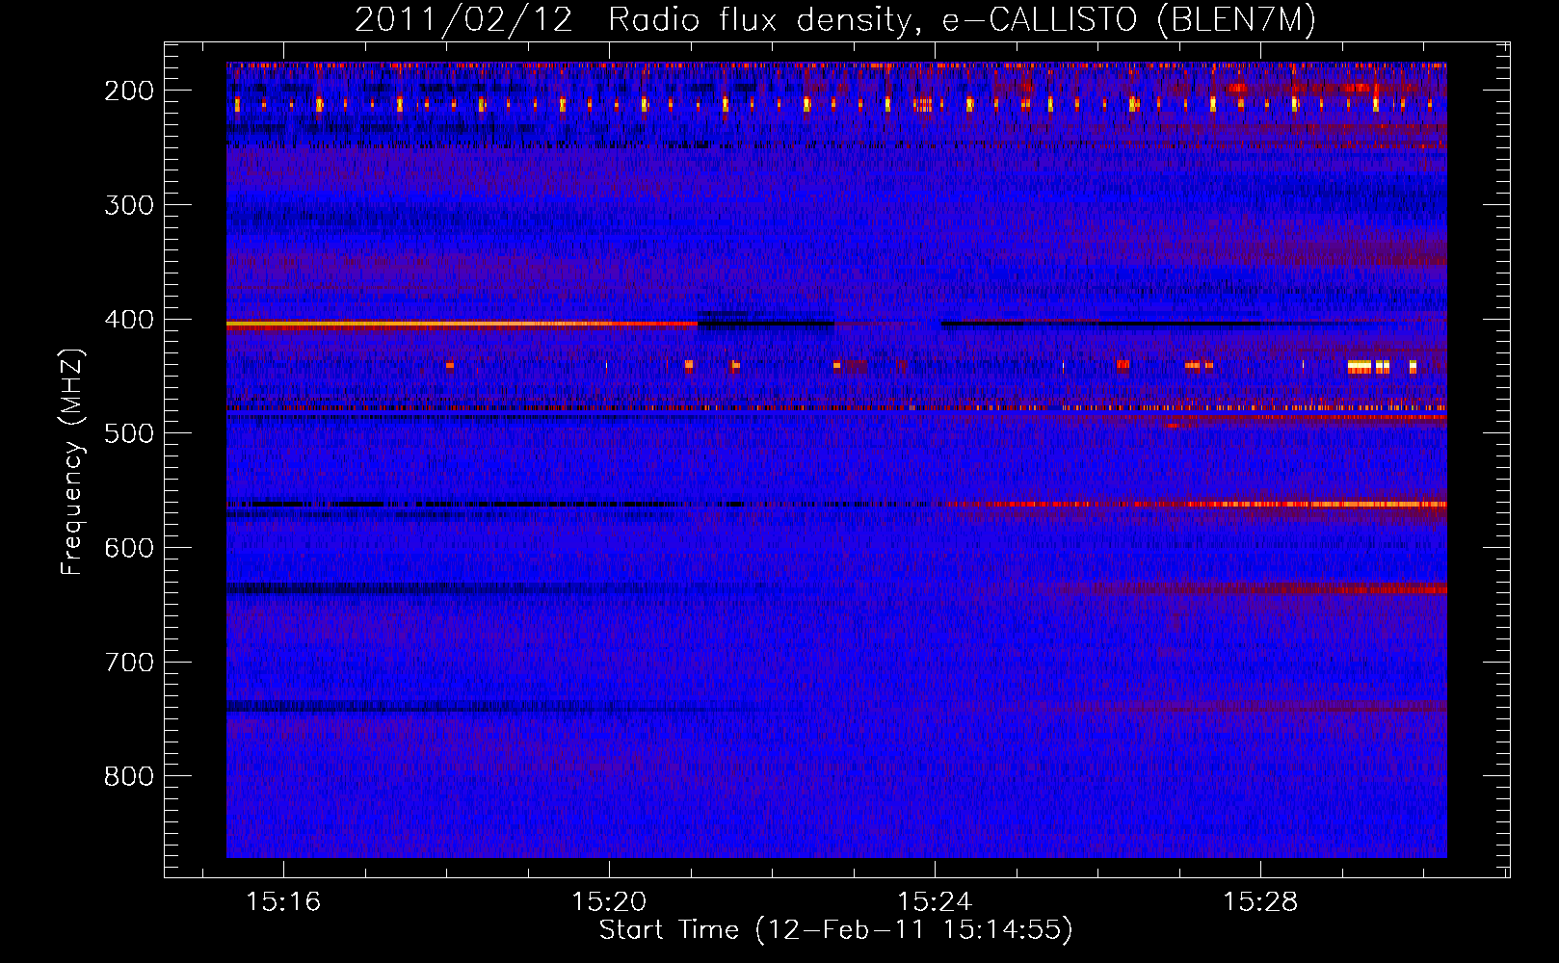Click the '400' frequency tick label
This screenshot has height=963, width=1559.
129,320
